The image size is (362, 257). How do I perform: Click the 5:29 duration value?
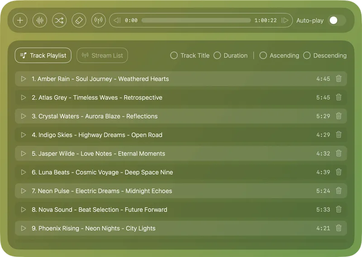pyautogui.click(x=323, y=116)
